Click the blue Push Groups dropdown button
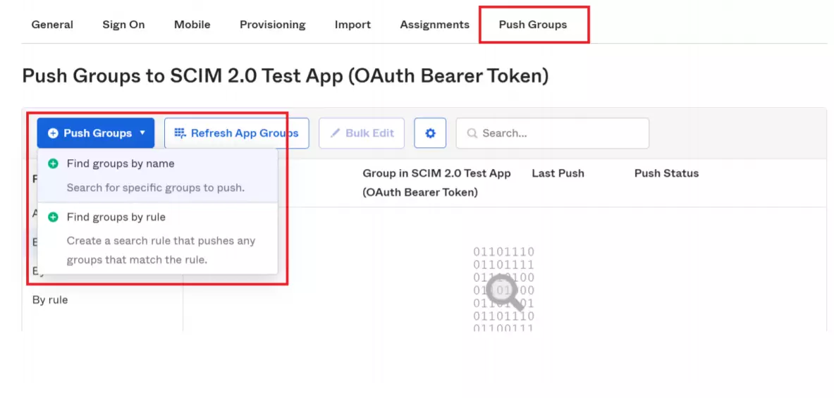The height and width of the screenshot is (398, 834). coord(96,133)
